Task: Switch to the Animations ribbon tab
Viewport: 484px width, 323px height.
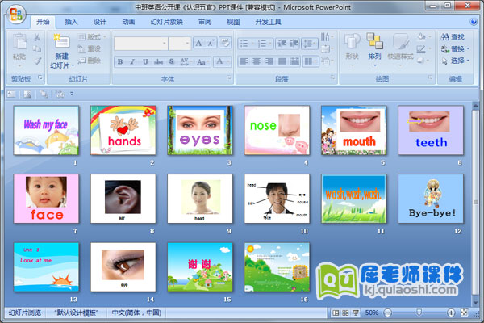Action: click(127, 22)
